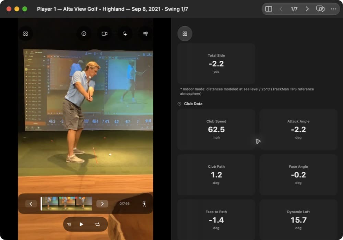Click the circle-slash drawing icon
343x240 pixels.
coord(84,34)
